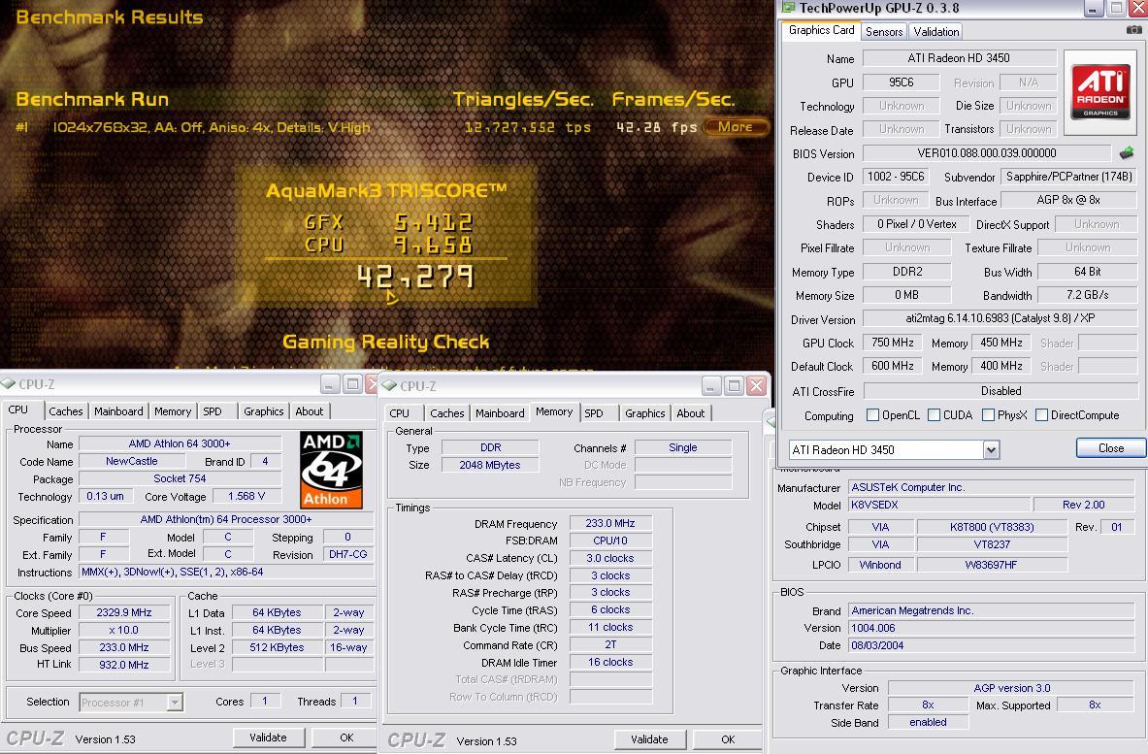
Task: Open Graphics tab in left CPU-Z window
Action: point(264,411)
